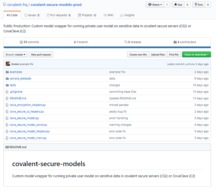Click the commits history clock icon
The width and height of the screenshot is (216, 192).
pos(21,42)
